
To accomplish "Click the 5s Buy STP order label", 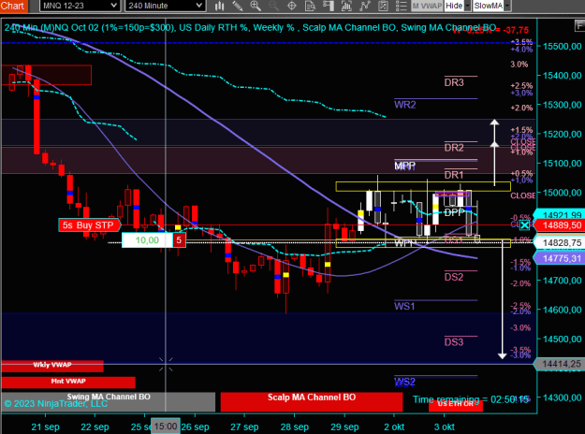I will (90, 225).
